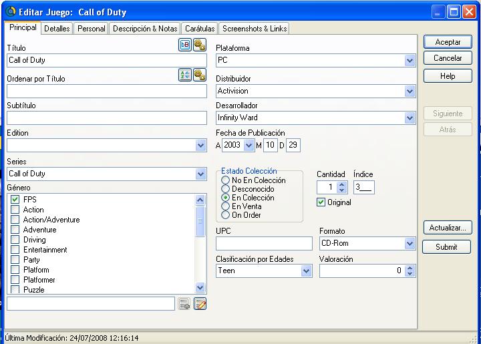Decrease Valoración with the down arrow
481x344 pixels.
410,274
